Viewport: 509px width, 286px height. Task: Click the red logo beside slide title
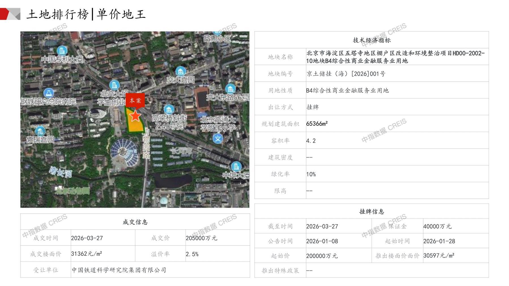(10, 14)
